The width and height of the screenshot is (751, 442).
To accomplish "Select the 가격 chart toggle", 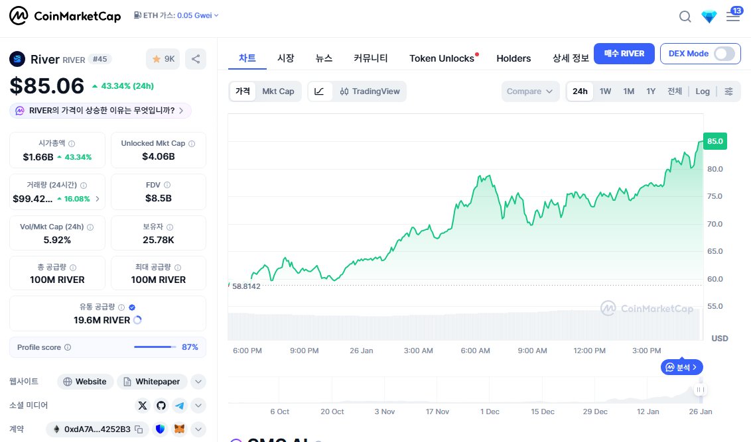I will 243,91.
